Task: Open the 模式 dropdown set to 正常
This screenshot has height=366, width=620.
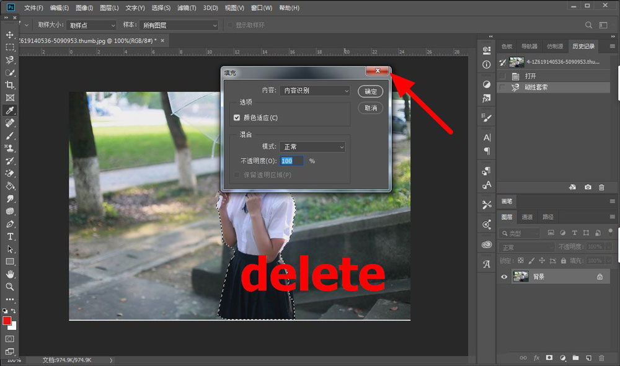Action: [x=313, y=146]
